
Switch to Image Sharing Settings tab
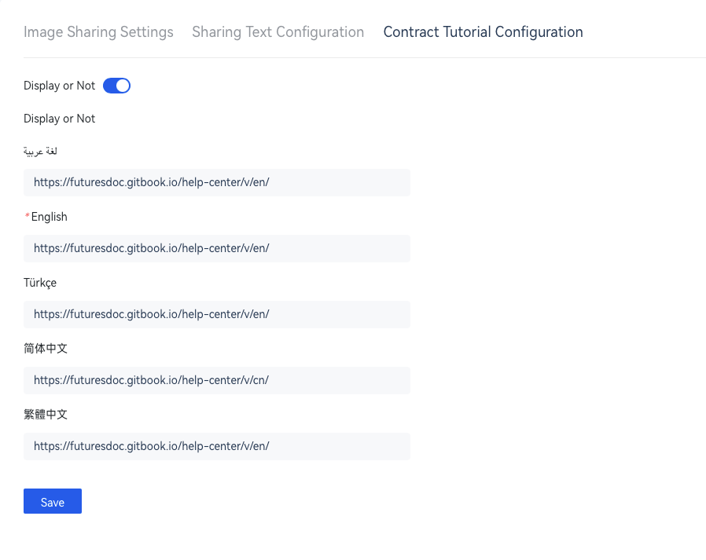(x=98, y=32)
